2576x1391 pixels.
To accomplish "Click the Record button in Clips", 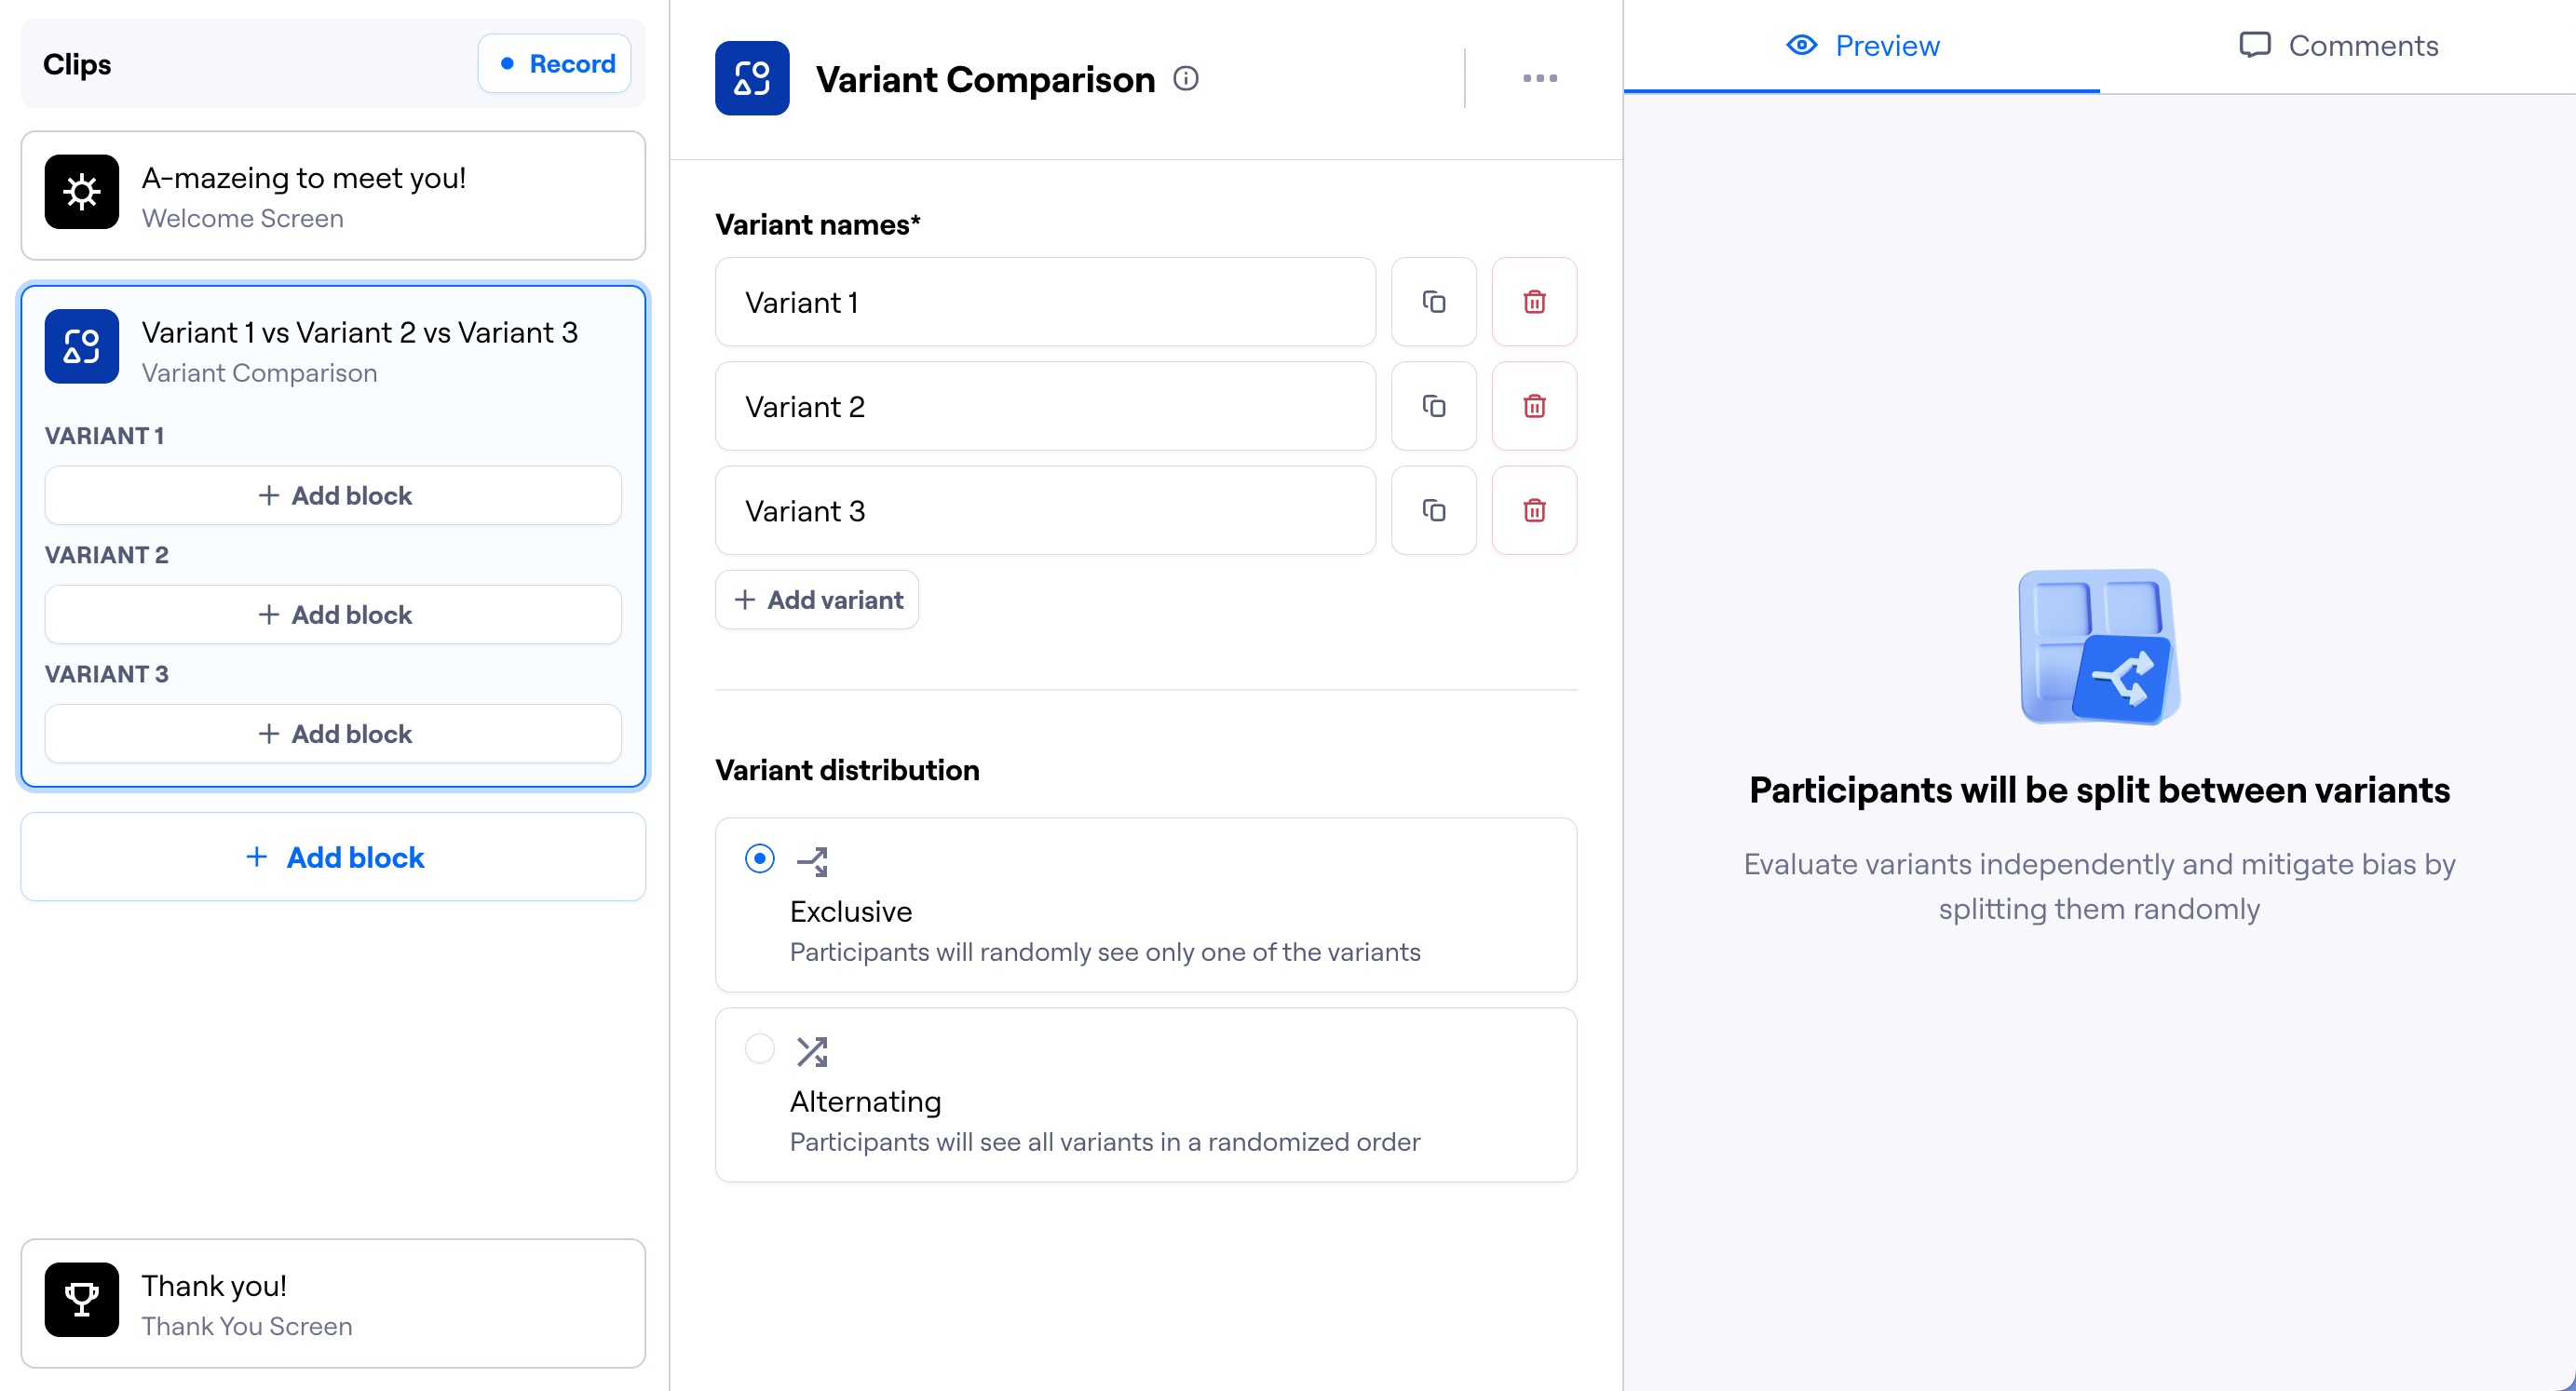I will click(x=555, y=64).
